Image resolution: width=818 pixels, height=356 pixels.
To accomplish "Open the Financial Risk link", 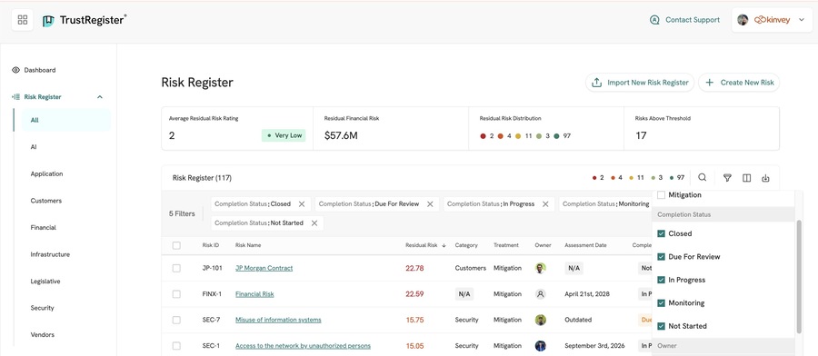I will pos(254,294).
